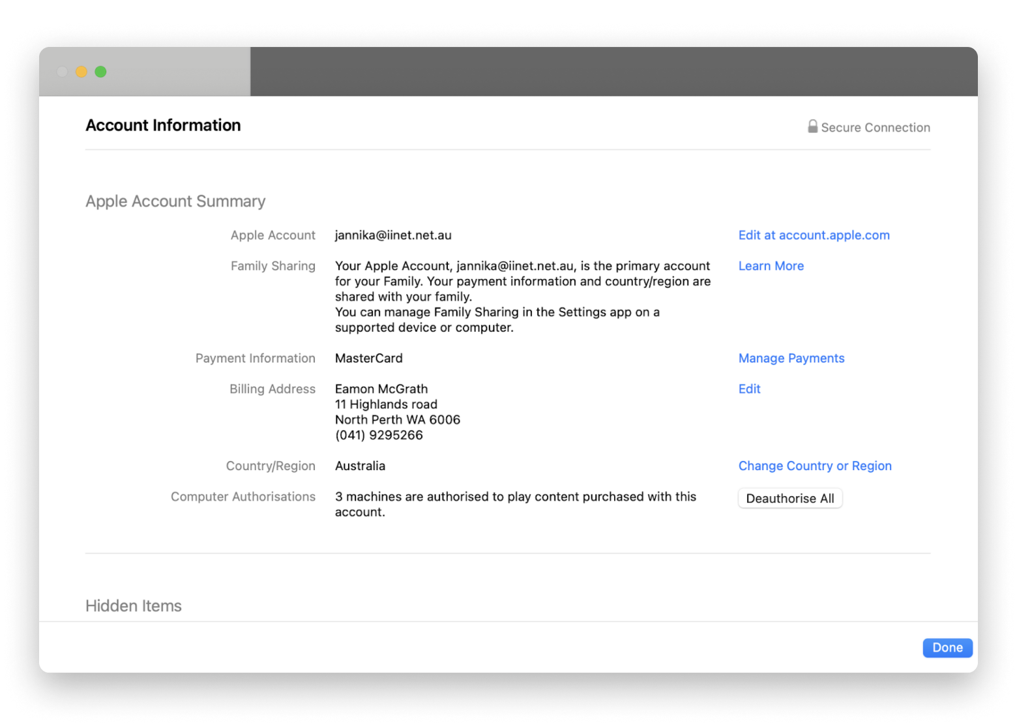
Task: Click the Secure Connection lock icon
Action: coord(812,126)
